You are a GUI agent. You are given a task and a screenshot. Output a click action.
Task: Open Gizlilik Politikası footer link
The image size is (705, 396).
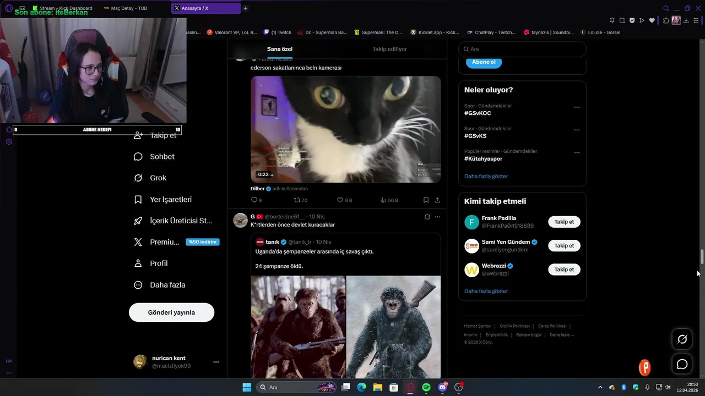[x=514, y=326]
